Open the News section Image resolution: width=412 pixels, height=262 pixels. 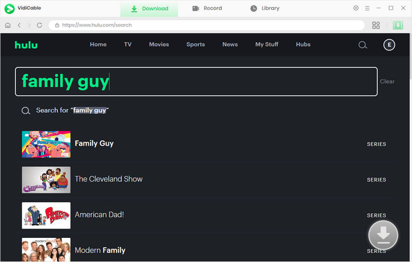pos(230,45)
